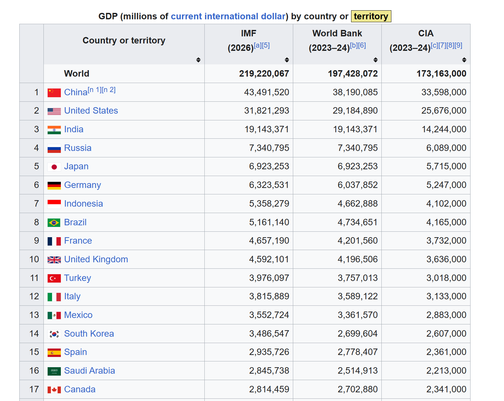Select CIA world total 173,163,000

(x=441, y=74)
